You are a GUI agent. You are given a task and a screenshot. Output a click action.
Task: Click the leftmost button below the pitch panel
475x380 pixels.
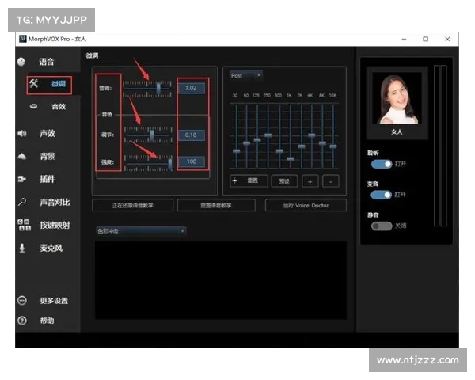(133, 206)
